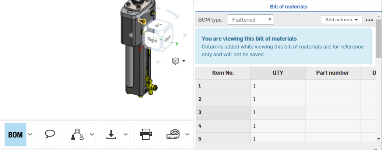
Task: Open the three-dots BOM options menu
Action: tap(369, 20)
